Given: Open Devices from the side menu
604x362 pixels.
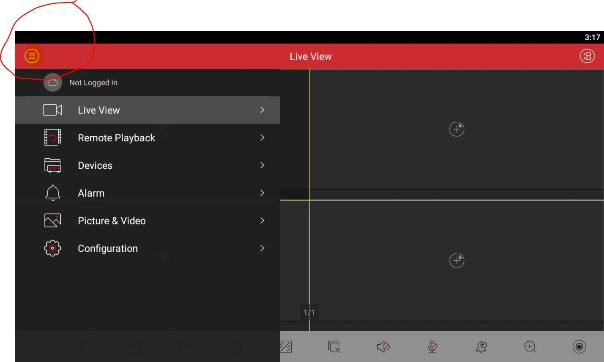Looking at the screenshot, I should (x=95, y=165).
